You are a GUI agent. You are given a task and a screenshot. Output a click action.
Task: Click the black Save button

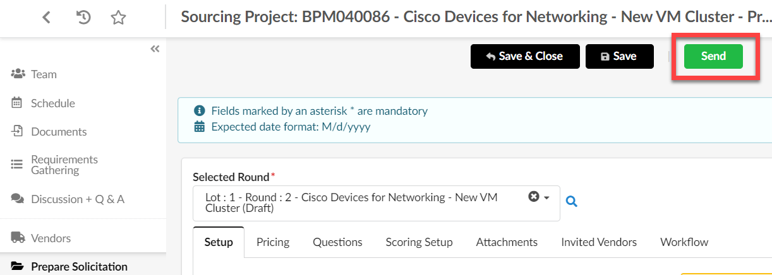click(x=618, y=56)
